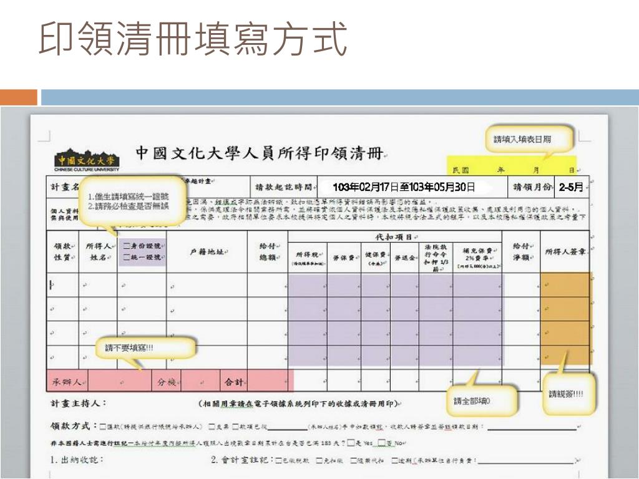Click the 1. 出納收訖 label
The width and height of the screenshot is (639, 479).
76,460
